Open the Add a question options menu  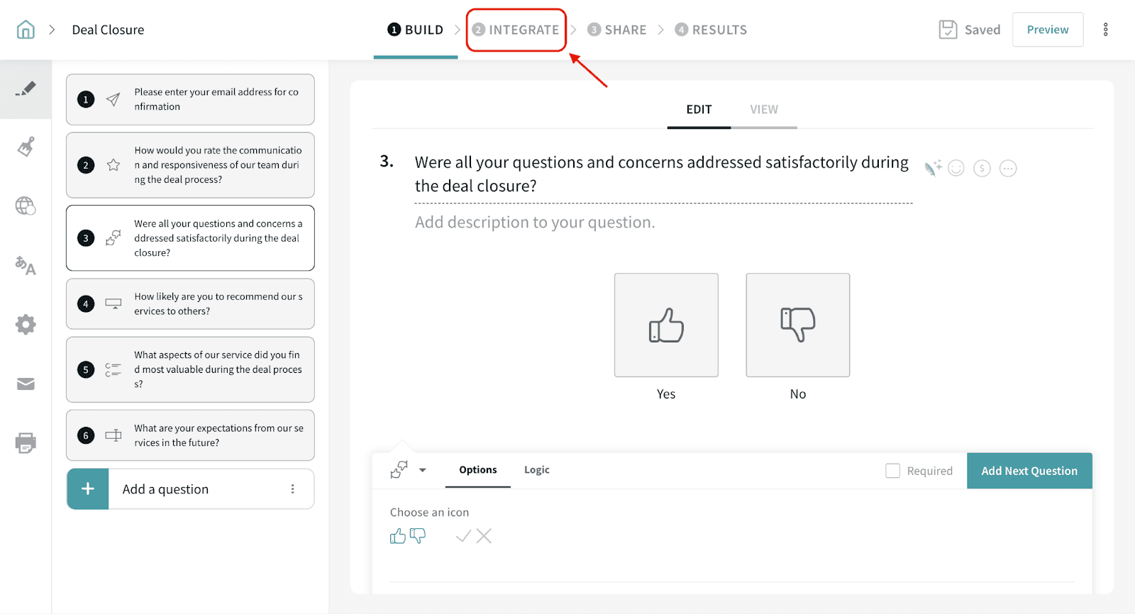292,489
